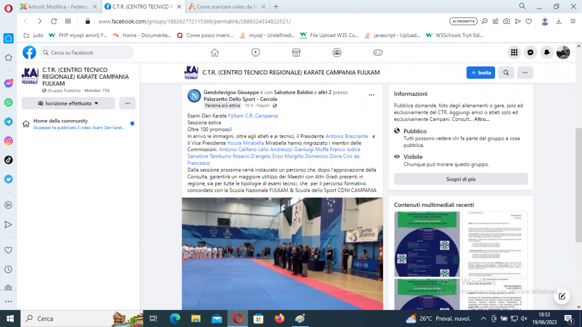Click Scopri di più button
The width and height of the screenshot is (582, 327).
461,179
